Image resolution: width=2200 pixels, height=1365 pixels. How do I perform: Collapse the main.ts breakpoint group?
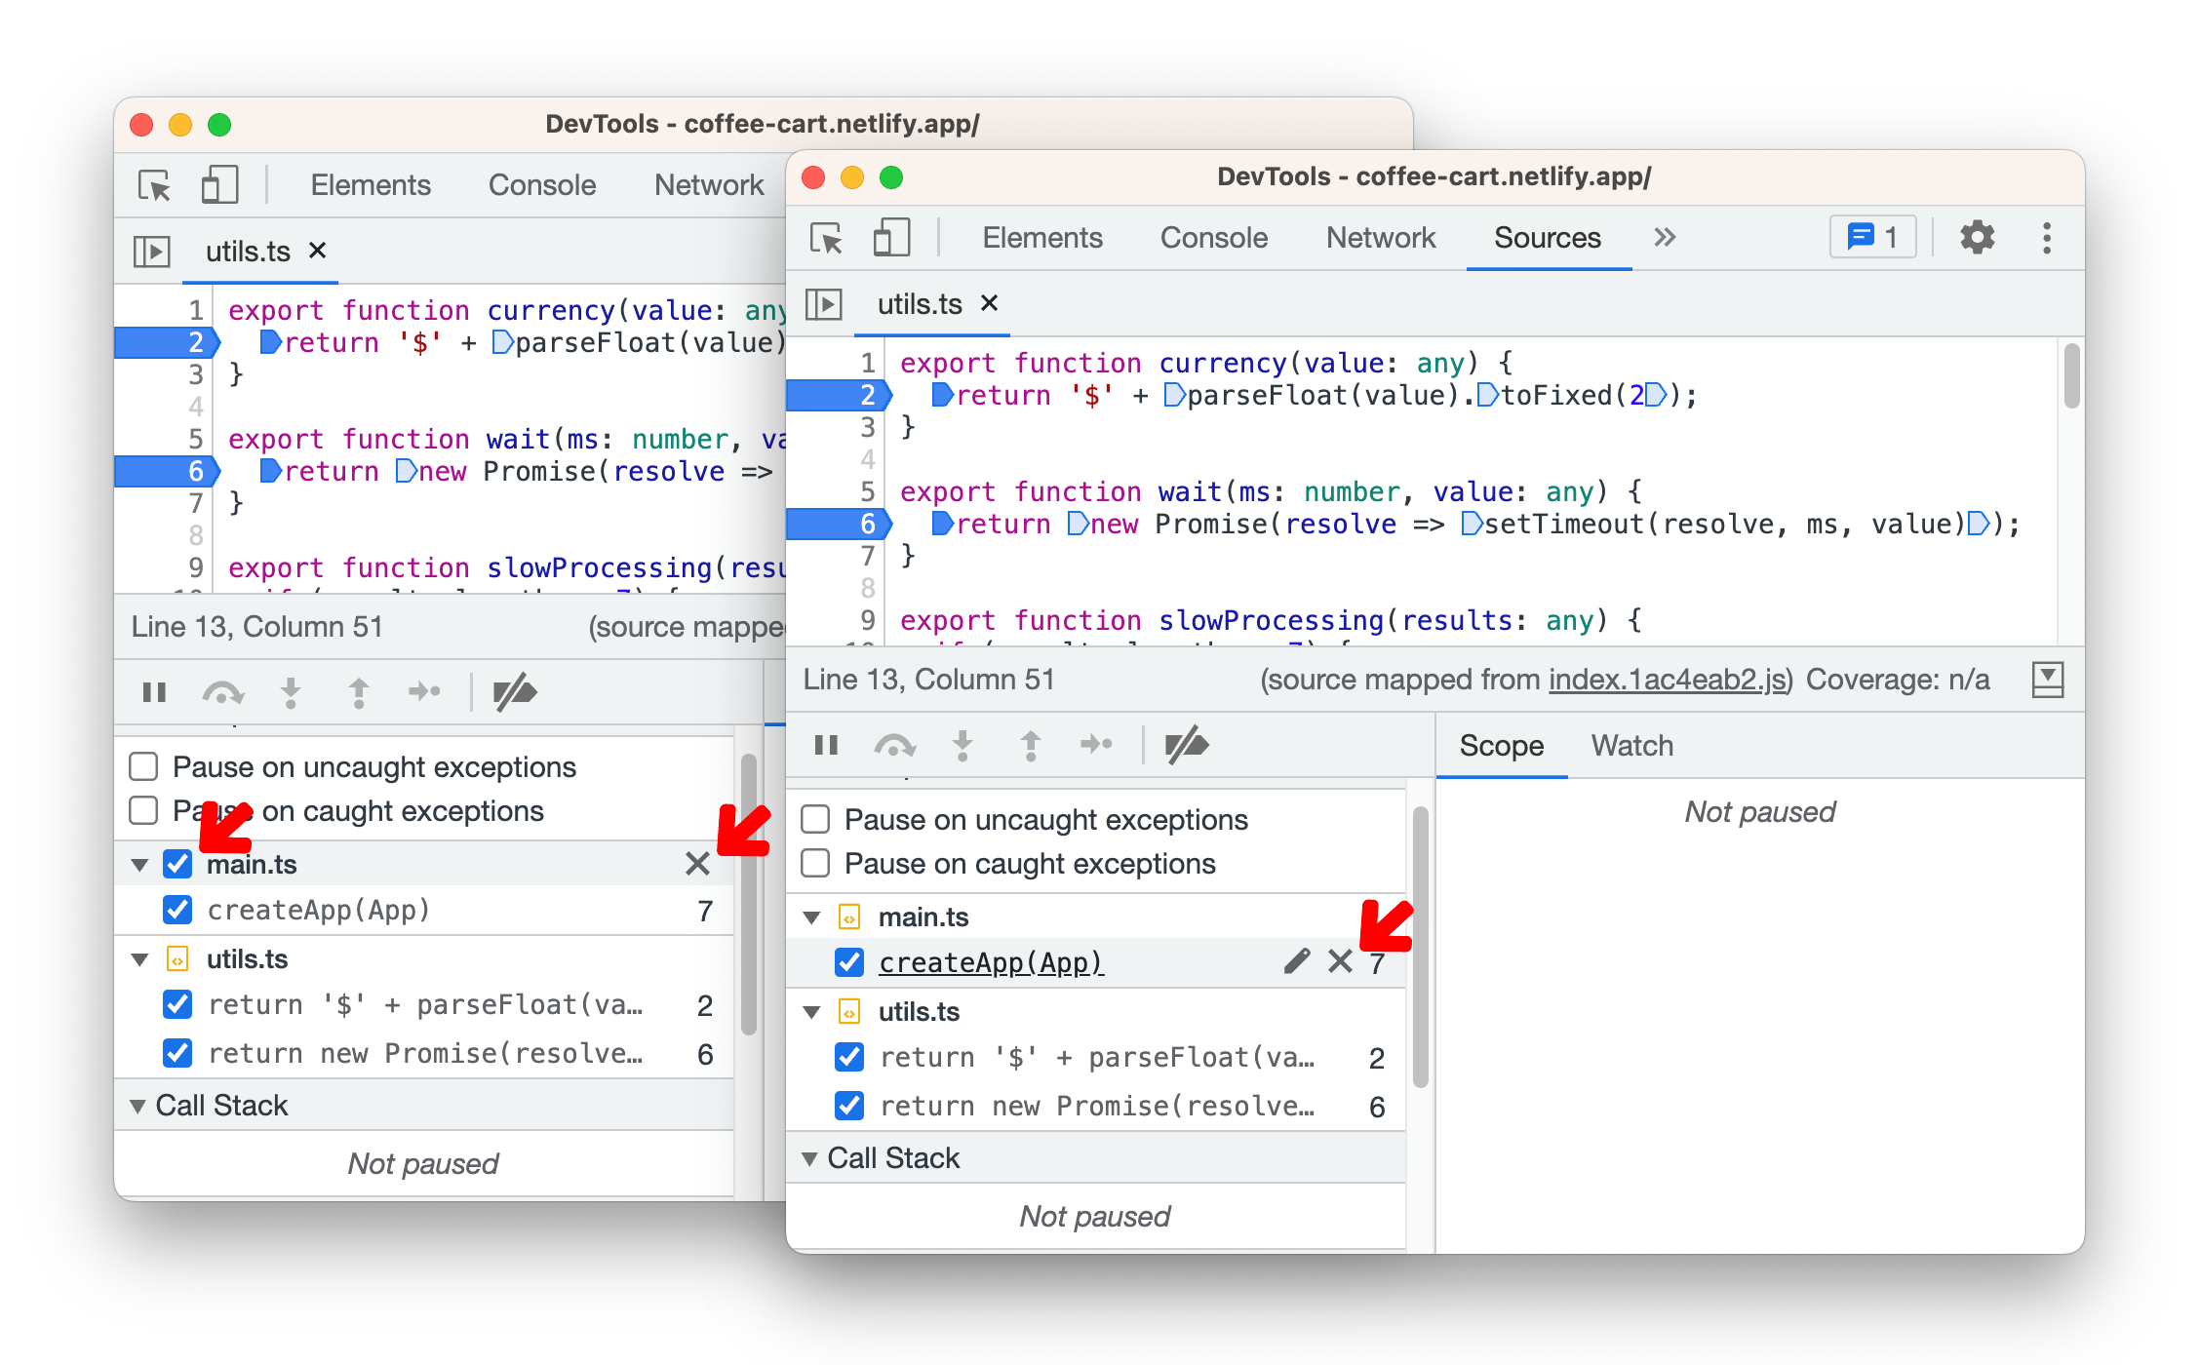tap(810, 916)
